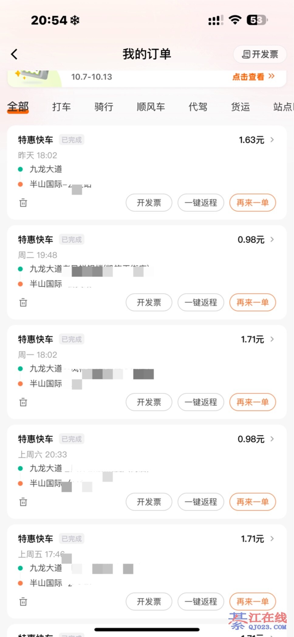Screen dimensions: 294x637
Task: Request 开发票 for Monday's 1.71元 order
Action: point(149,402)
